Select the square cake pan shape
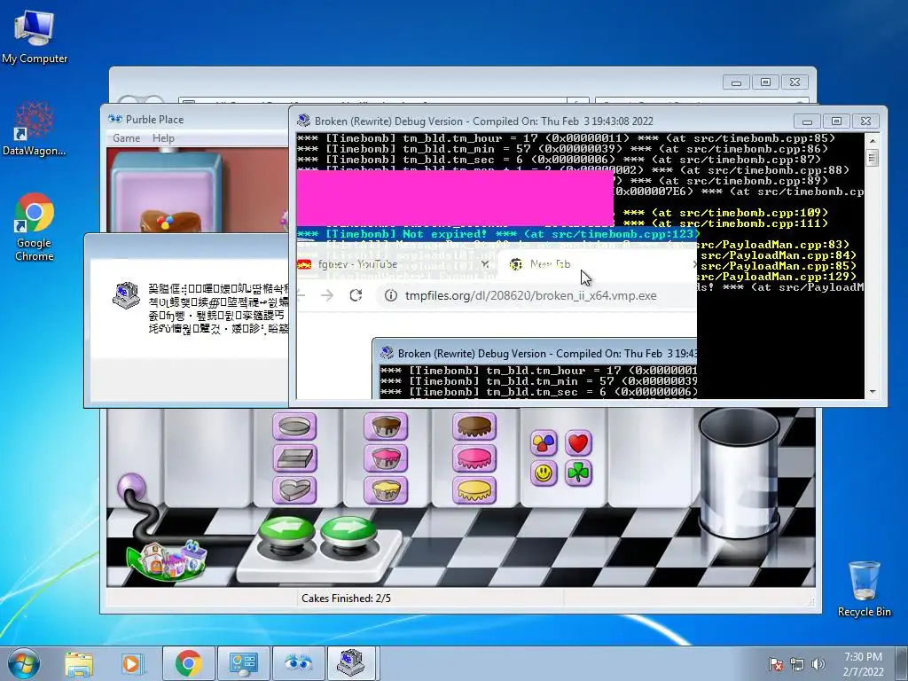 294,458
